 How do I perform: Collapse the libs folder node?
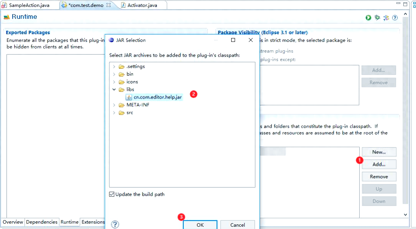click(114, 90)
